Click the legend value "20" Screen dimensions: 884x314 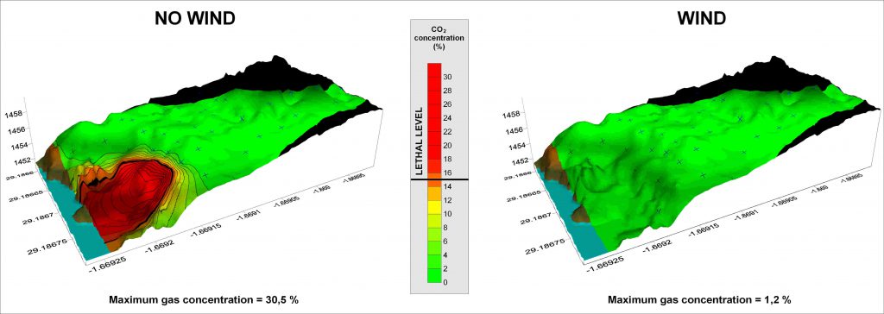click(x=449, y=146)
